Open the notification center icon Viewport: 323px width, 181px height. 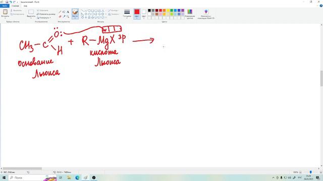click(317, 177)
